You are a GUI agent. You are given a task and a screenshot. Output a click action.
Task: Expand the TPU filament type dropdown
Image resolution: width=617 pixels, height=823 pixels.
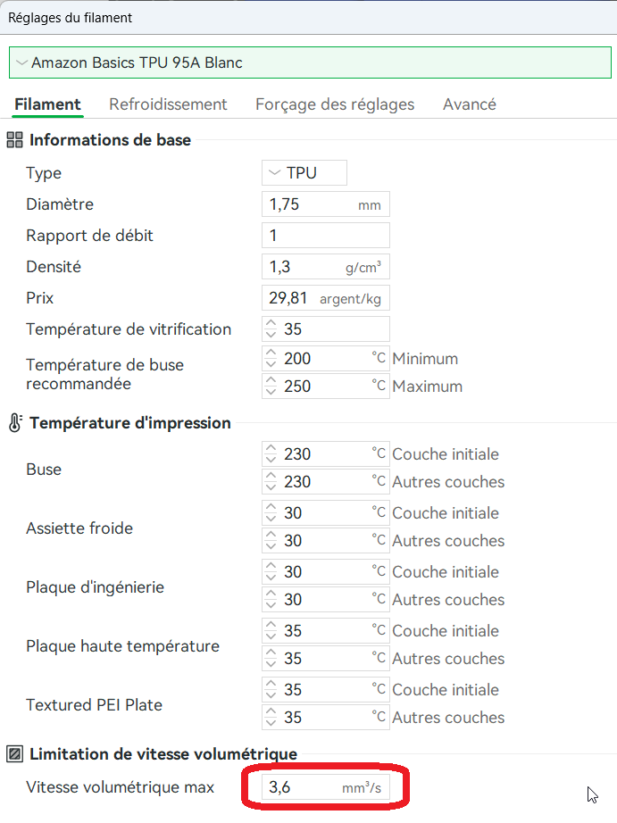coord(304,172)
